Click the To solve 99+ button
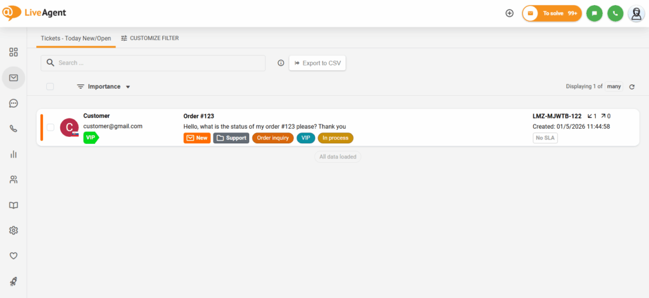This screenshot has height=298, width=649. coord(551,13)
